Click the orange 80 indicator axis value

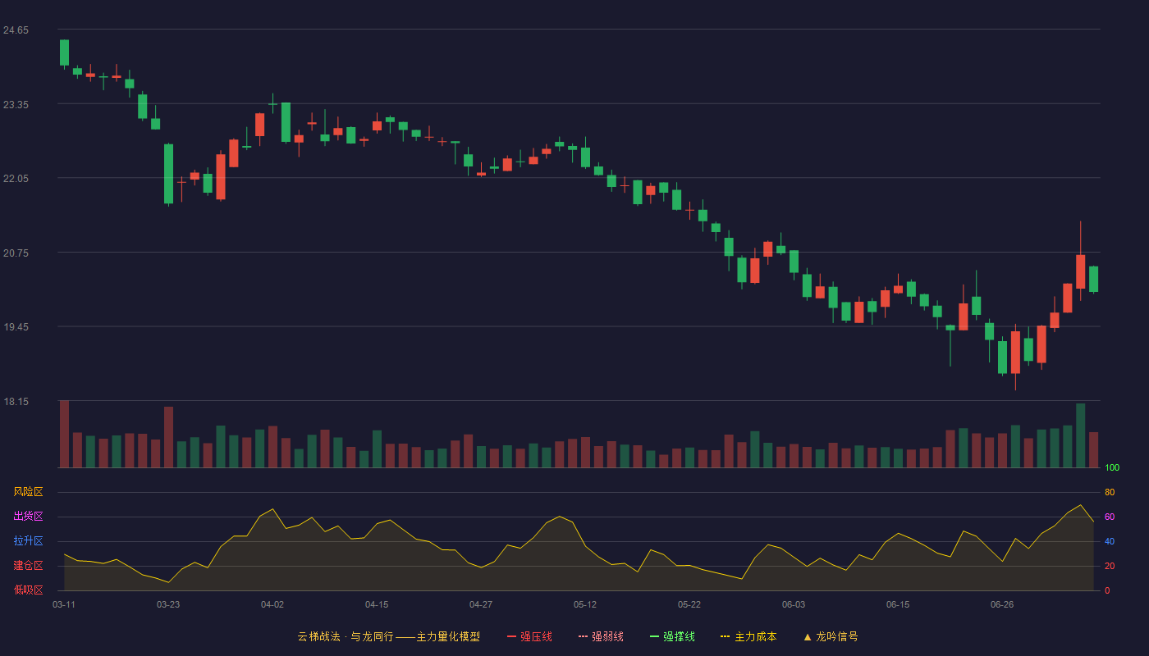[x=1110, y=492]
